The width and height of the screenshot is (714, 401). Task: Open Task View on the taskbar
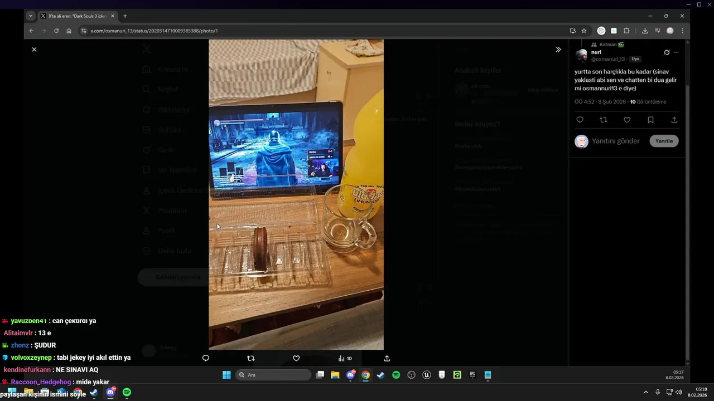click(320, 375)
